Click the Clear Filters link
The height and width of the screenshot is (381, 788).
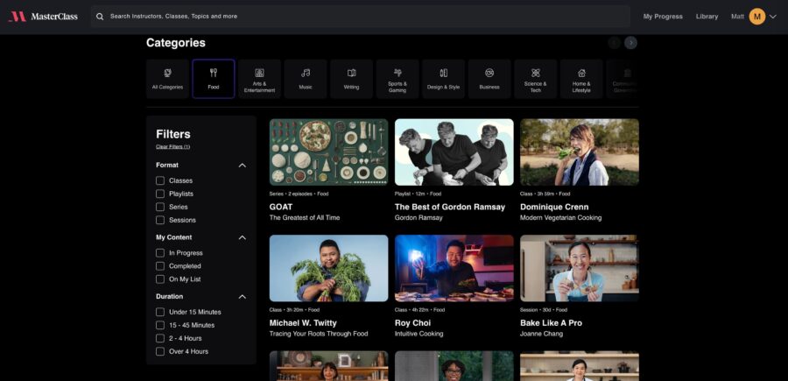[172, 146]
